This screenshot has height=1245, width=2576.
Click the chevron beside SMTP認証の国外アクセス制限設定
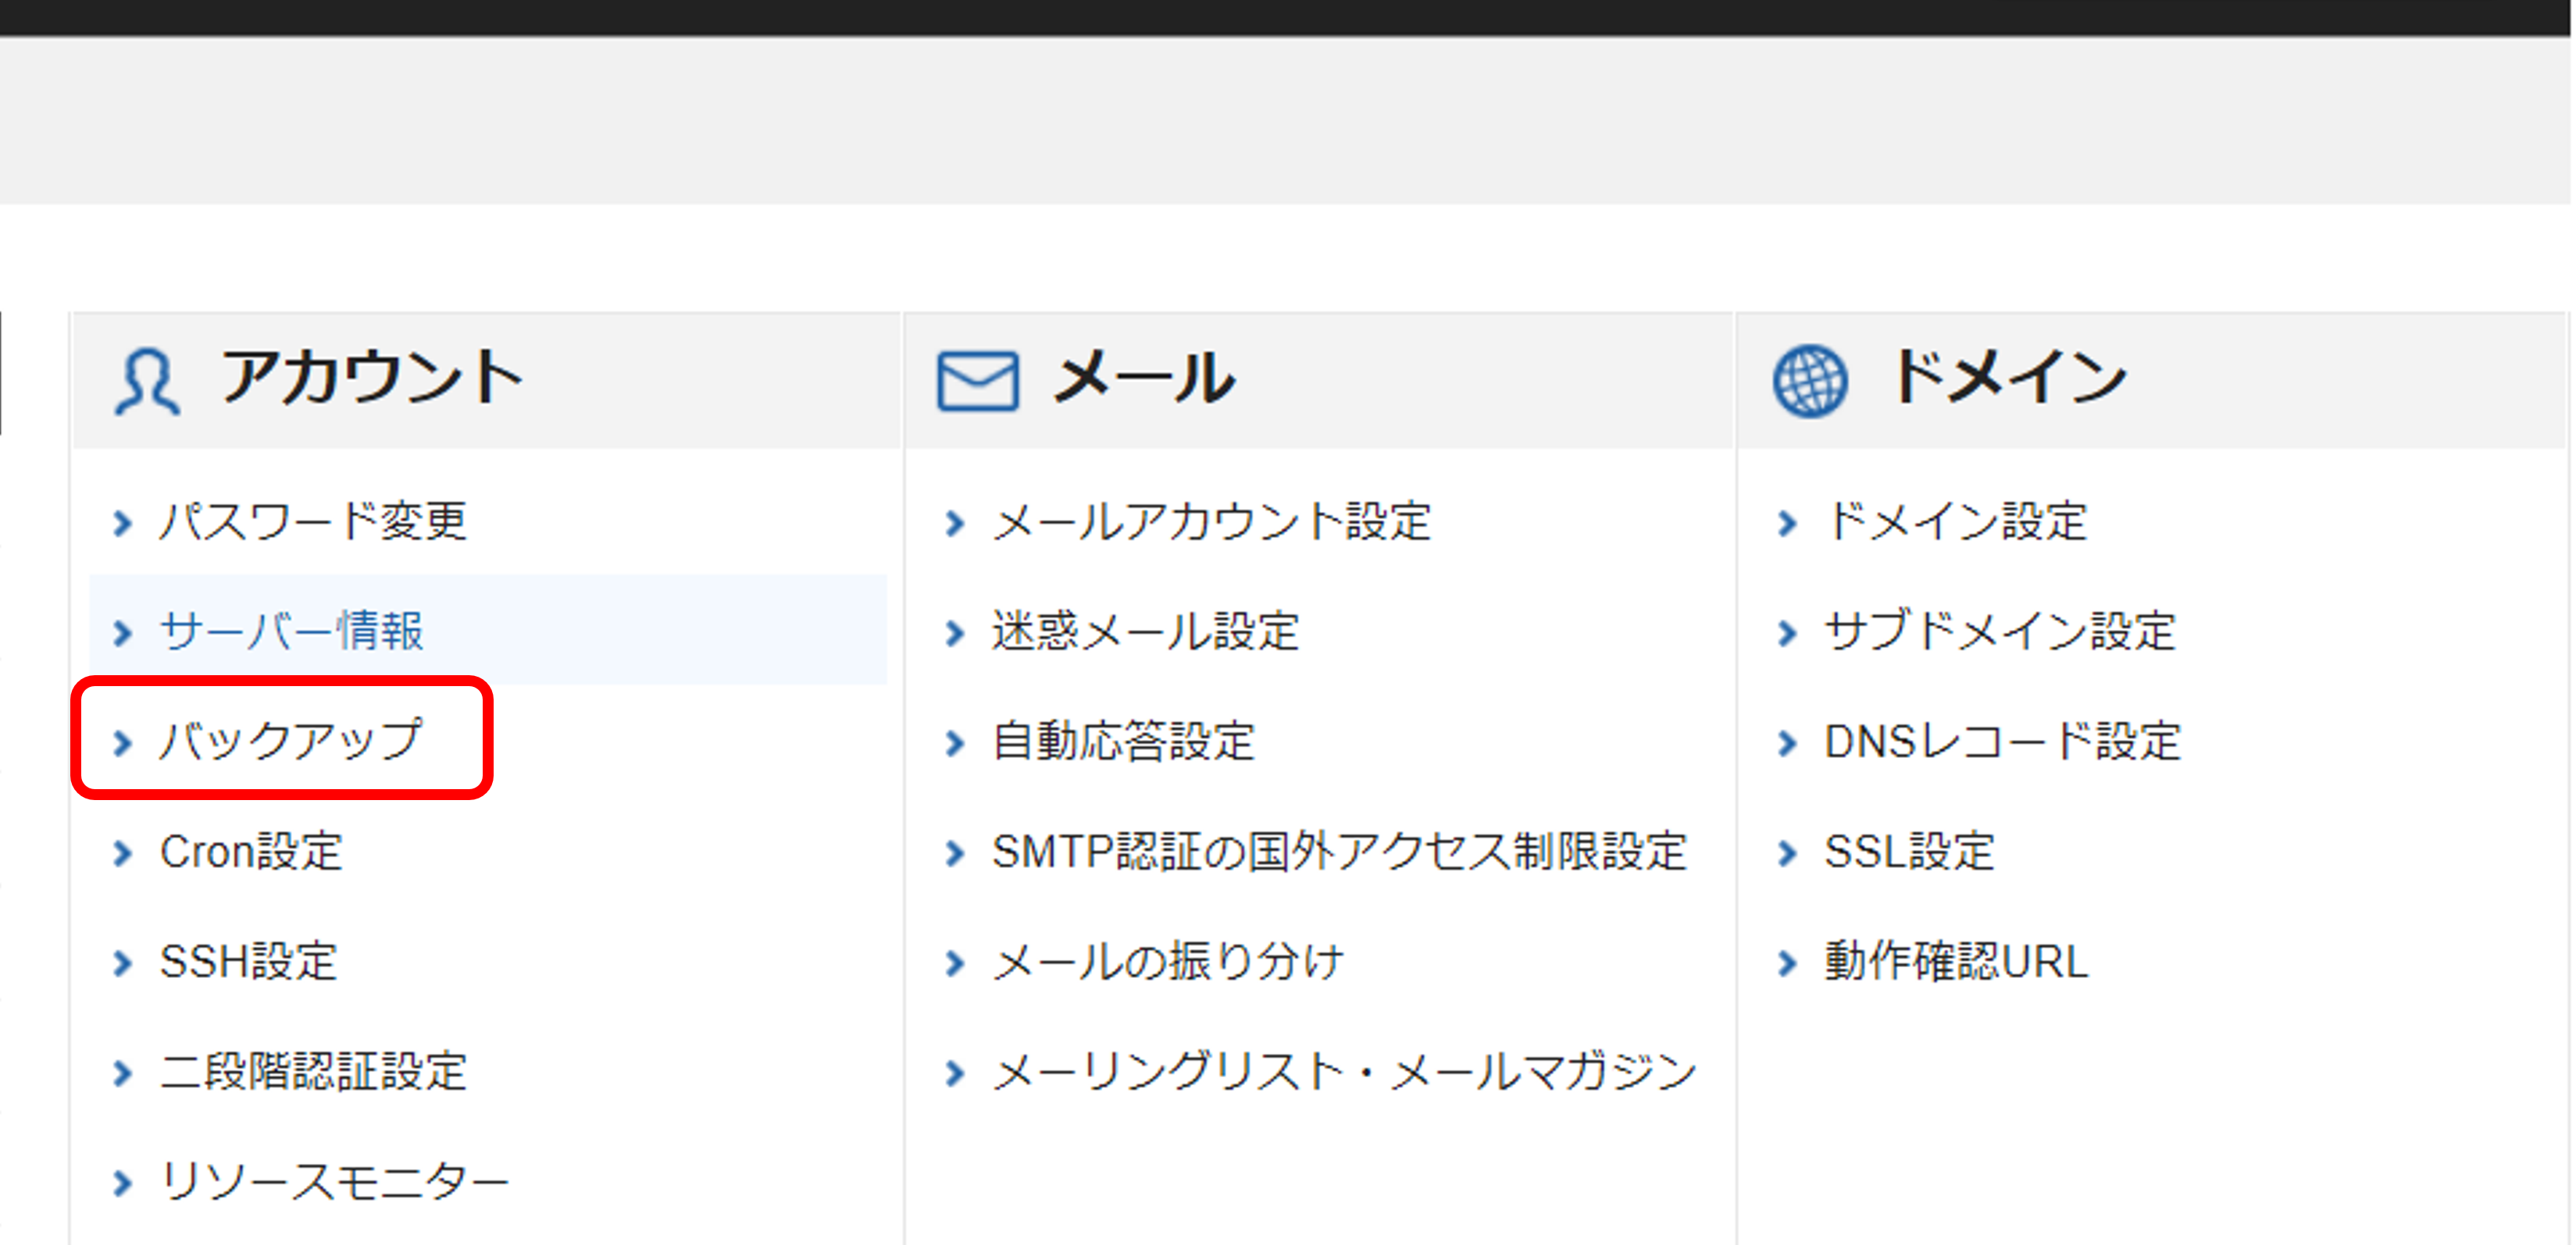954,853
